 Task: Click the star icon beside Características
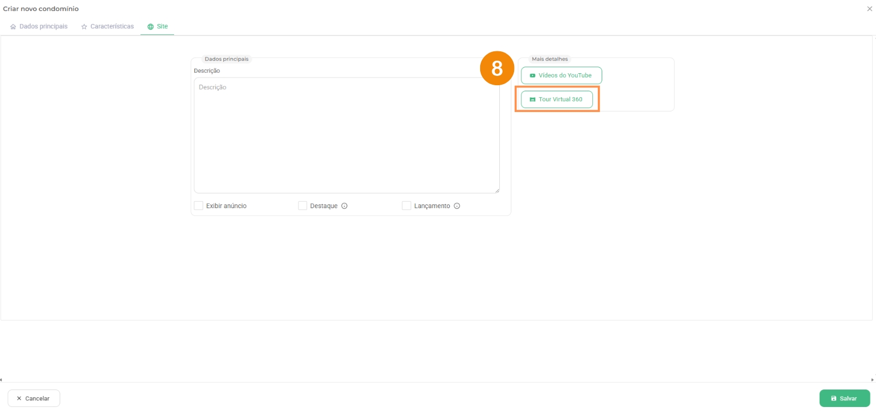[84, 27]
